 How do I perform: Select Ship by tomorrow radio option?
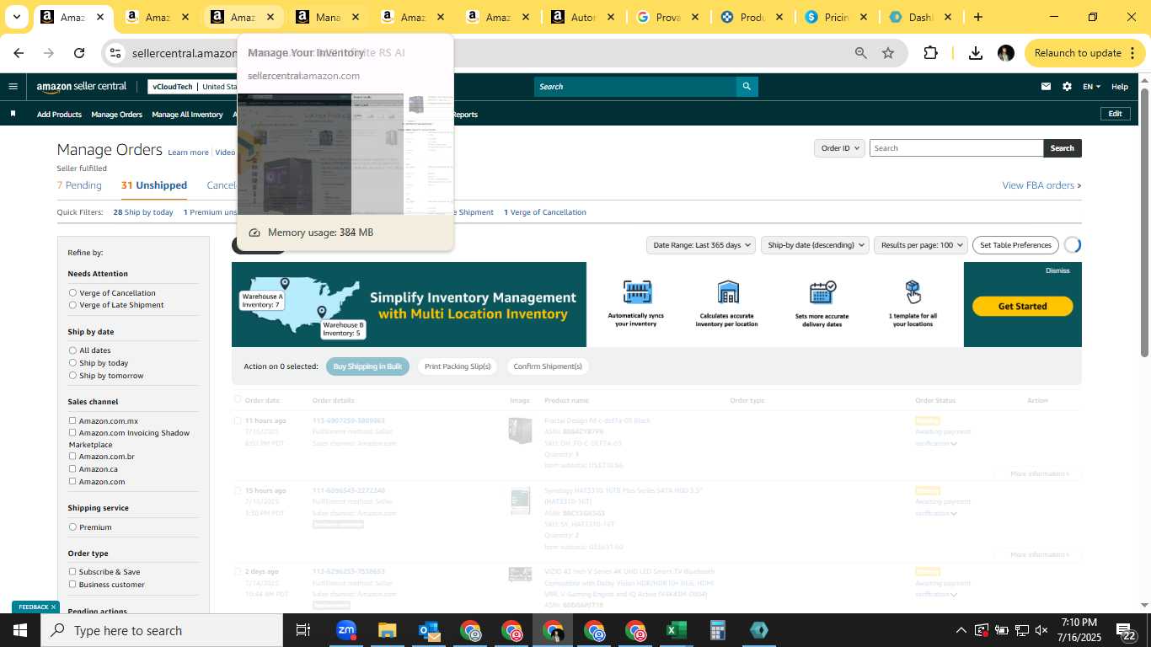click(x=72, y=376)
